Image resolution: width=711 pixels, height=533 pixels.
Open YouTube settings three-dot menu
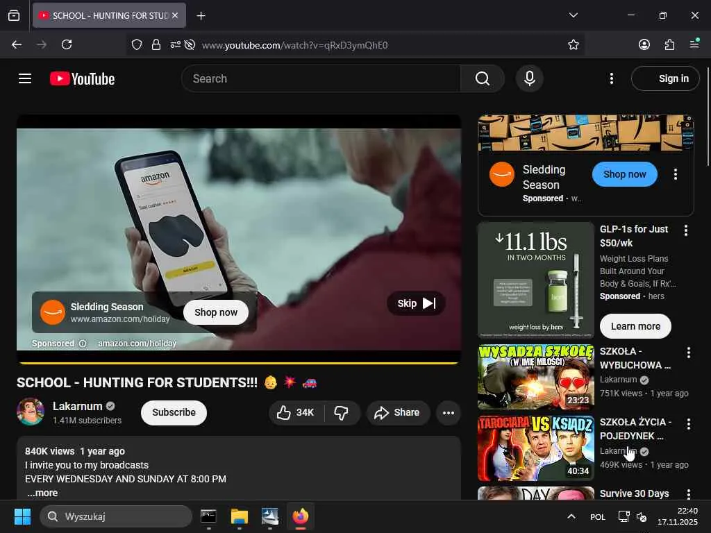(611, 78)
